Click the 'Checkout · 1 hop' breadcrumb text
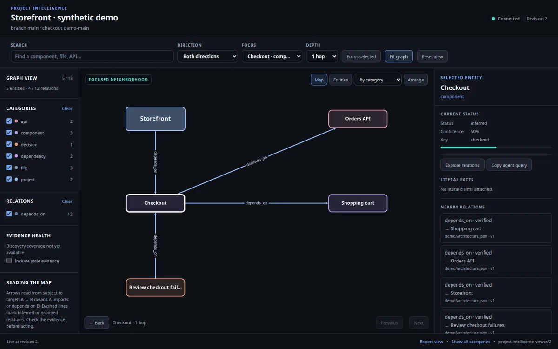This screenshot has height=349, width=558. pyautogui.click(x=129, y=322)
